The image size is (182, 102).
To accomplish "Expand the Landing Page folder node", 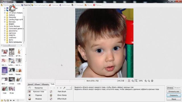I will point(5,20).
